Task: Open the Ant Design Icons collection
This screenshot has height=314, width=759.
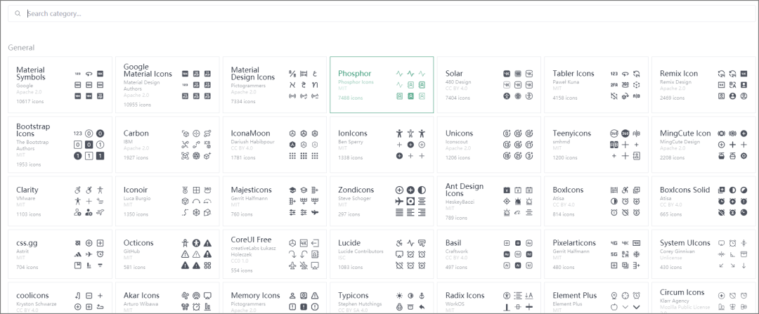Action: (489, 202)
